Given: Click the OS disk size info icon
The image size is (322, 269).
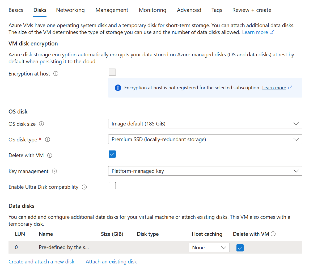Looking at the screenshot, I should coord(42,124).
